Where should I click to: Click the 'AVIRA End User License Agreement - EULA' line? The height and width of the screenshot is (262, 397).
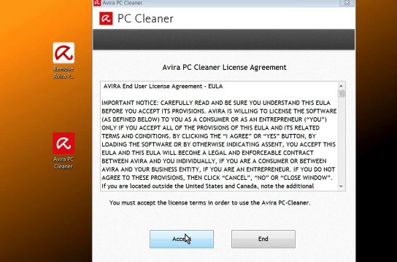click(x=163, y=87)
